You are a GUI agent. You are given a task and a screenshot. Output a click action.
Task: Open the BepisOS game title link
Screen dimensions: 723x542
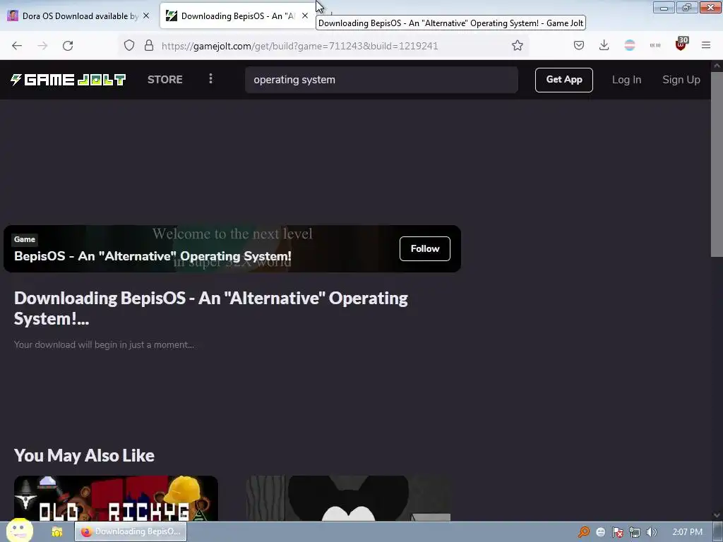(153, 255)
